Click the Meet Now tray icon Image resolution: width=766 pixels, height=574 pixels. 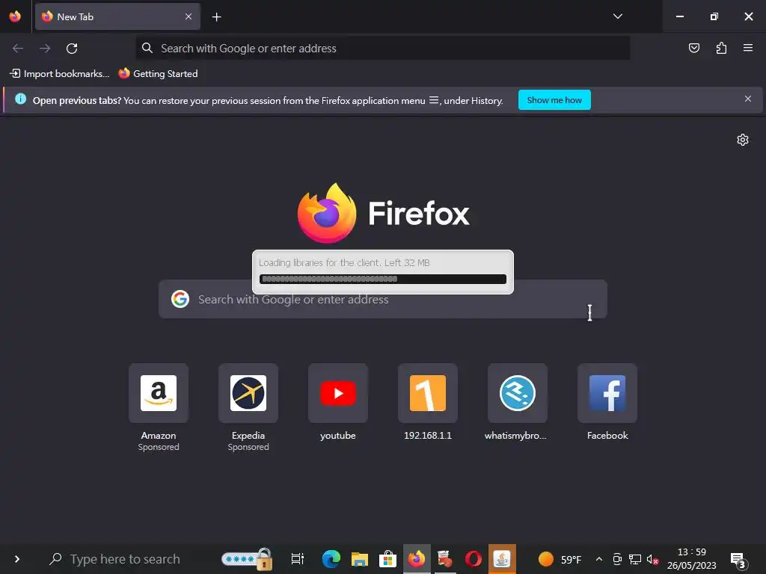pyautogui.click(x=617, y=559)
